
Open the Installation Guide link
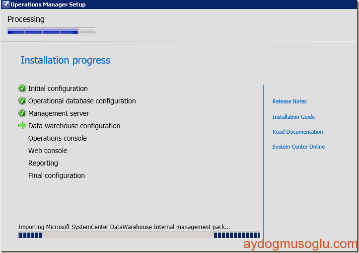pyautogui.click(x=293, y=117)
